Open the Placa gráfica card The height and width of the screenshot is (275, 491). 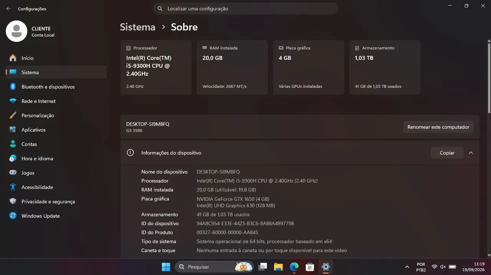(x=308, y=67)
